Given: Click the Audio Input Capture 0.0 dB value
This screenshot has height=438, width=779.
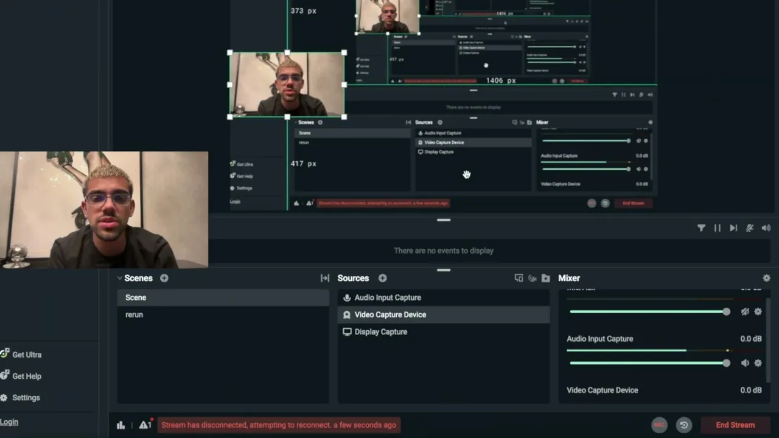Looking at the screenshot, I should click(751, 339).
